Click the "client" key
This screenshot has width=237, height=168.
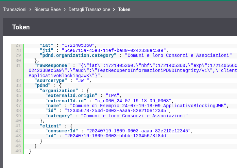click(x=51, y=126)
